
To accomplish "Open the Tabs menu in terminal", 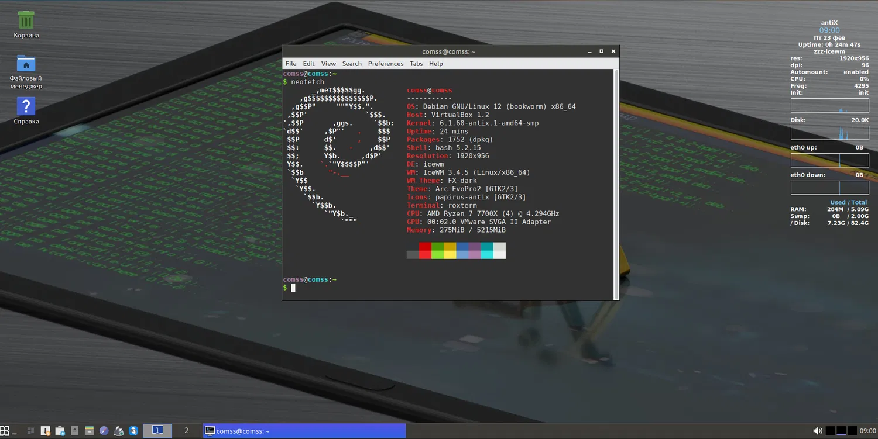I will [416, 64].
